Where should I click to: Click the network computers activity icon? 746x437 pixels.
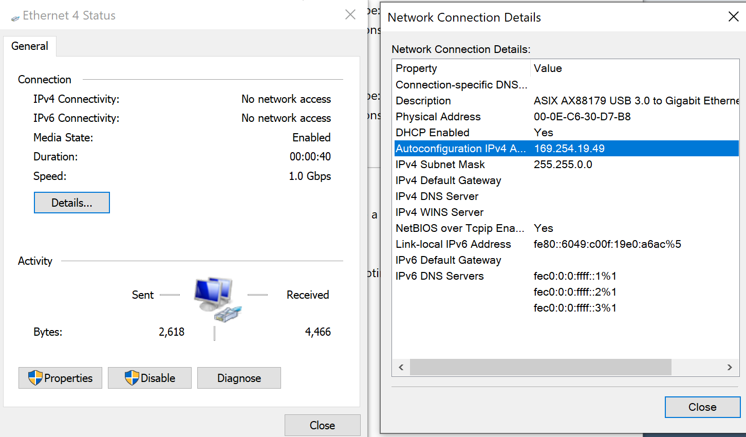tap(217, 299)
